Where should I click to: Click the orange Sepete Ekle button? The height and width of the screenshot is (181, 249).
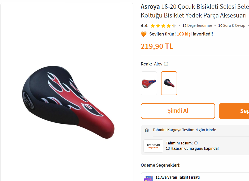(x=234, y=111)
